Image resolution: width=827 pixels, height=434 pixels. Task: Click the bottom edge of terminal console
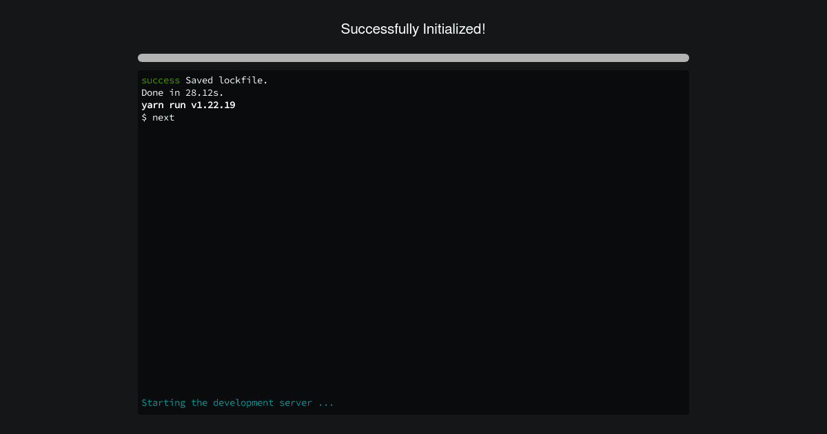tap(413, 413)
